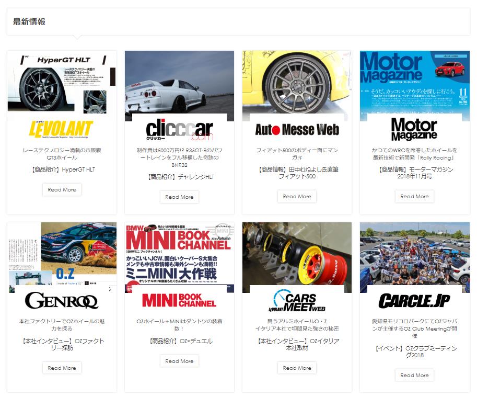Click Read More under OZファクトリー探訪

click(62, 368)
